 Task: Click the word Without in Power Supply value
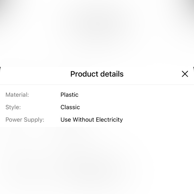[x=83, y=120]
